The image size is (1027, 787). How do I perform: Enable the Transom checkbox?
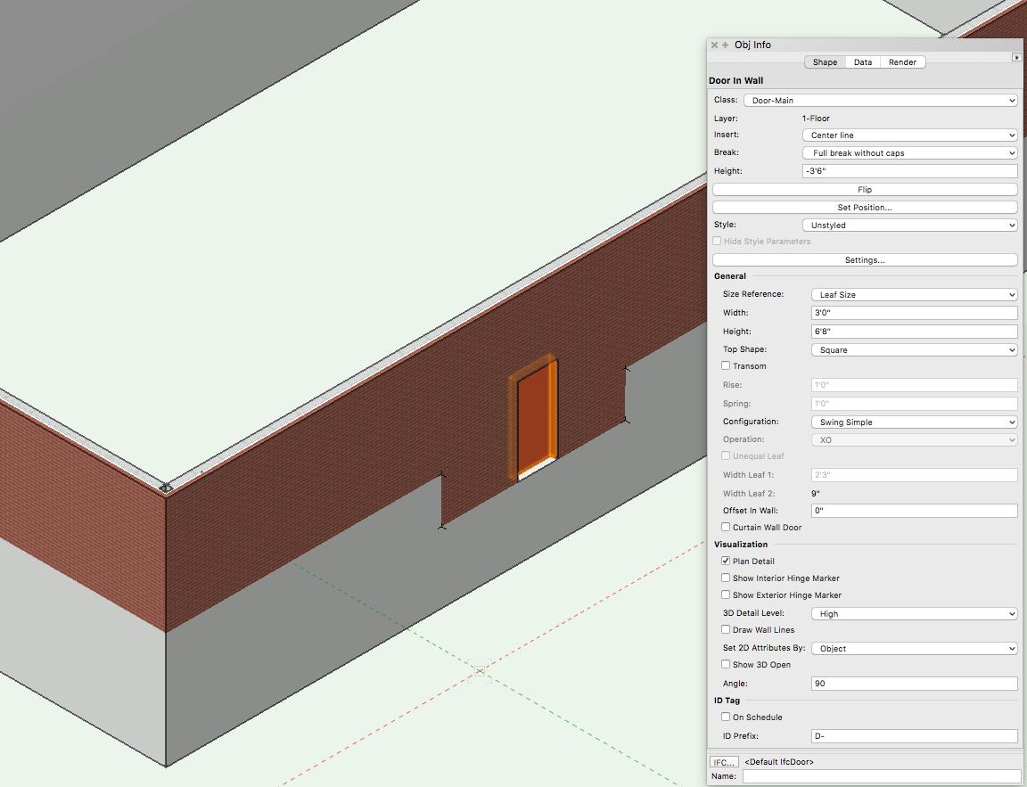pos(726,366)
